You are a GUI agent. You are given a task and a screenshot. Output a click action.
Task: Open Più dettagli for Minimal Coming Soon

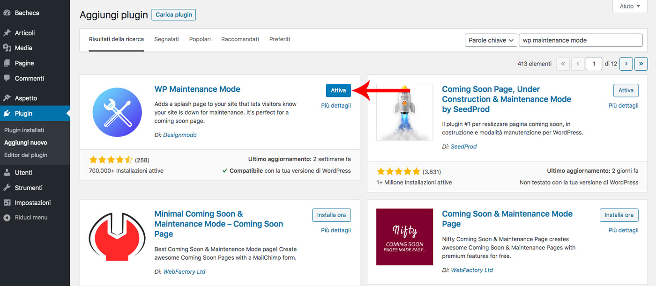(336, 230)
